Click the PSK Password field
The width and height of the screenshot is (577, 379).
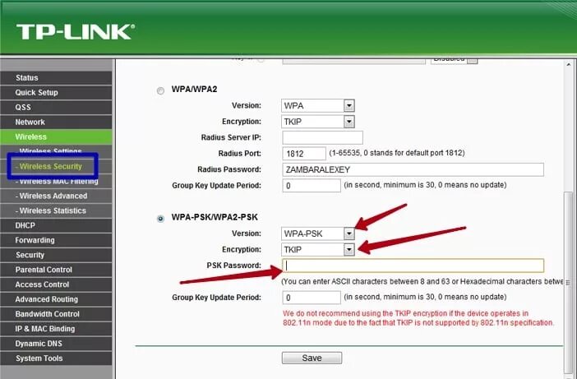coord(413,266)
